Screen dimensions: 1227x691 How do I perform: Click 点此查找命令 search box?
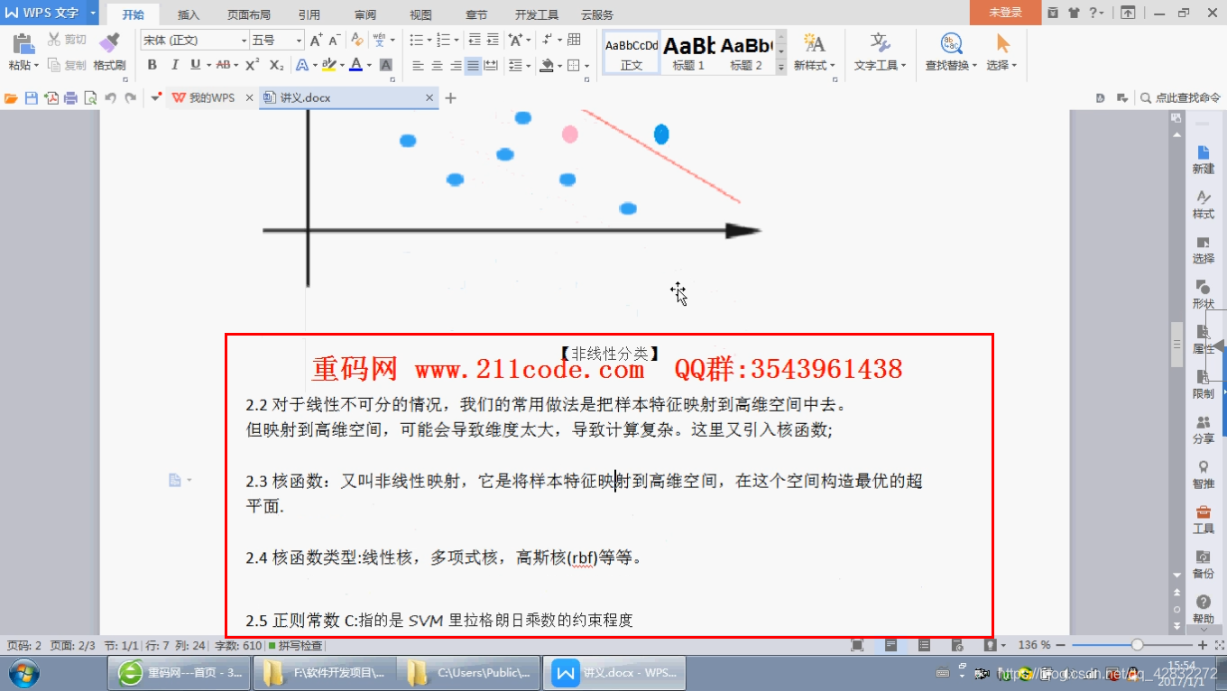click(x=1180, y=97)
